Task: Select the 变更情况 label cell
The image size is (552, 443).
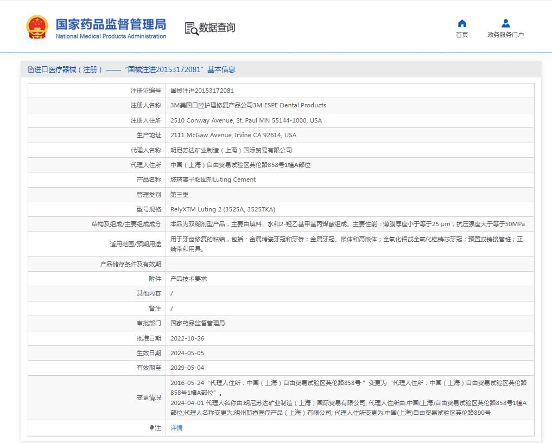Action: click(x=97, y=397)
